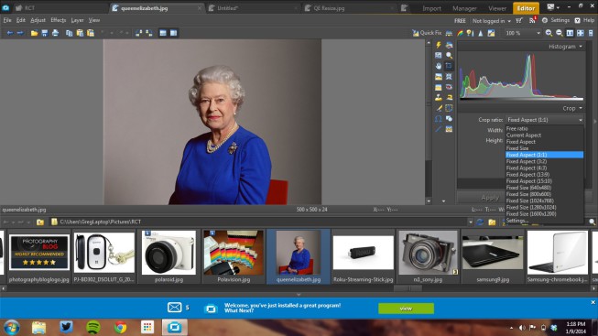Open the Layer menu
This screenshot has width=598, height=336.
(77, 20)
